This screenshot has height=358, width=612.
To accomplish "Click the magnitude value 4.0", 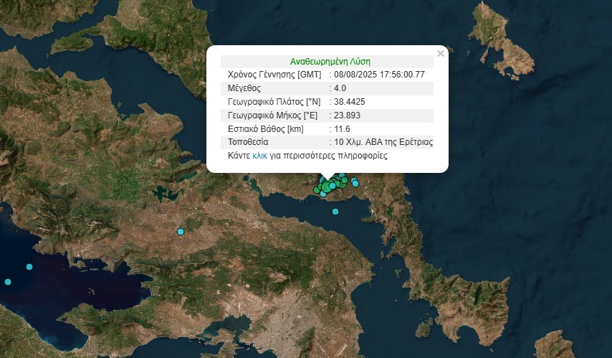I will (340, 88).
